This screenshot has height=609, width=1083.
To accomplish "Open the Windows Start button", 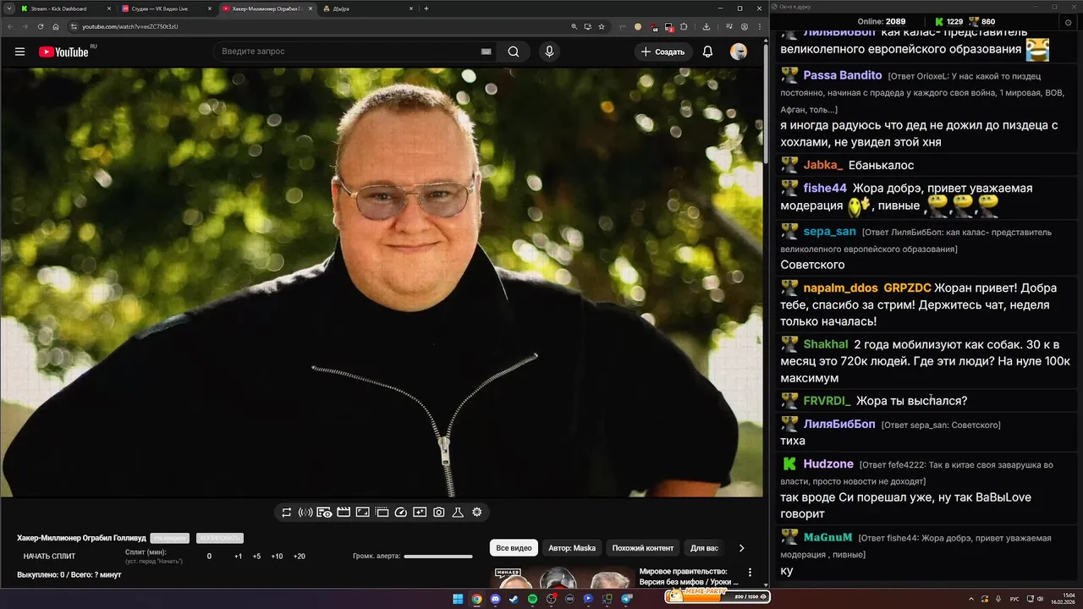I will tap(458, 599).
